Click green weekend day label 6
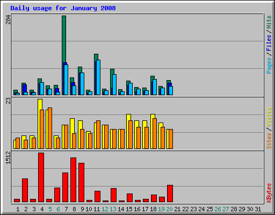Image resolution: width=275 pixels, height=215 pixels. pyautogui.click(x=58, y=209)
